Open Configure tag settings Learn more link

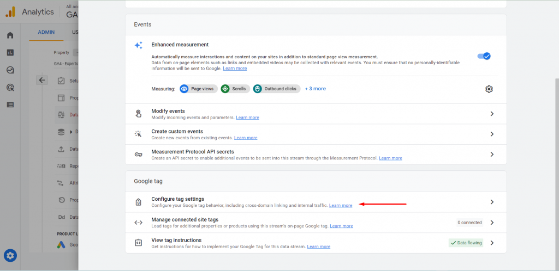point(341,205)
